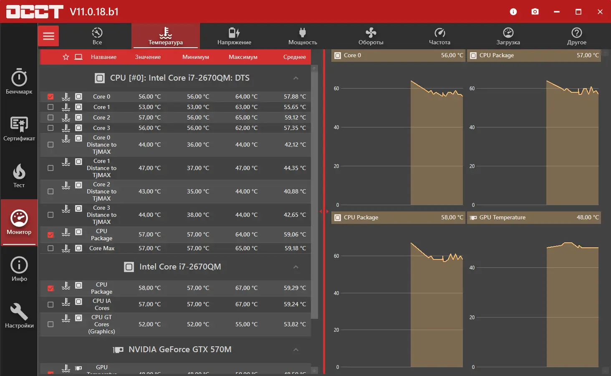Open the Загрузка tab

coord(508,36)
